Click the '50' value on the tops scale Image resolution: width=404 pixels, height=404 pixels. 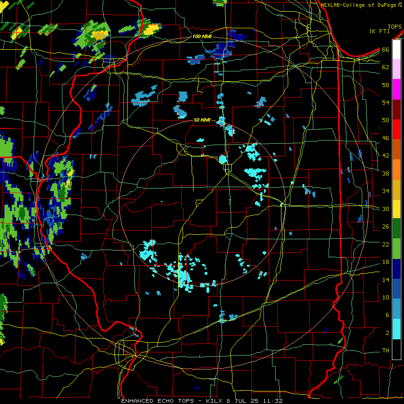pos(386,120)
